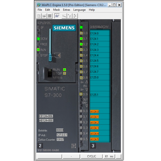Toggle input 0.4 on
Viewport: 161px width, 161px height.
(x=81, y=55)
